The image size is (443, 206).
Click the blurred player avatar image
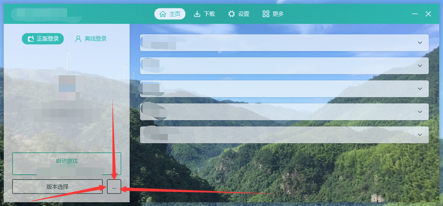click(x=67, y=84)
